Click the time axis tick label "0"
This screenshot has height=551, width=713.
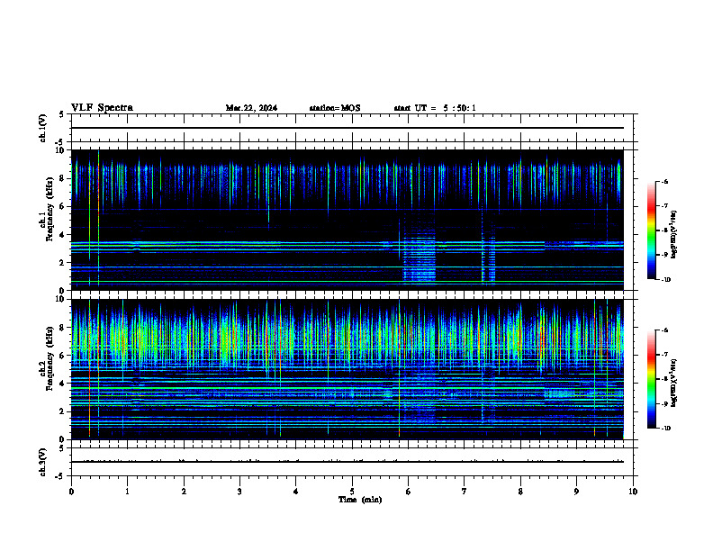(71, 492)
